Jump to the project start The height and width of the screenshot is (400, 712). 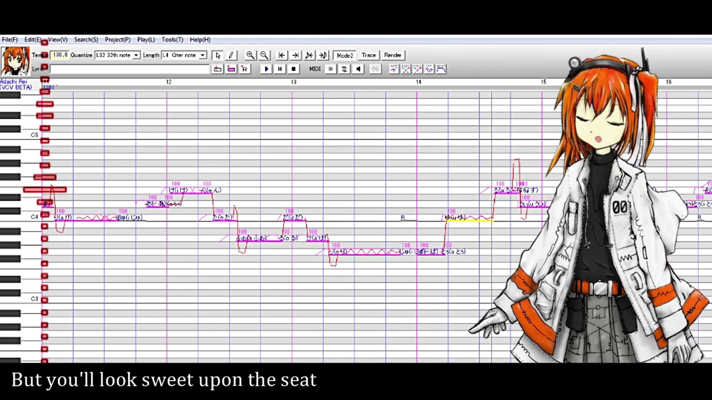point(282,56)
